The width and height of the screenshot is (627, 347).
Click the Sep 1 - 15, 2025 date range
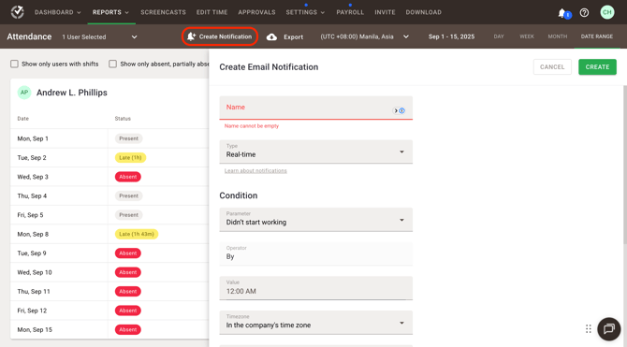(x=451, y=36)
